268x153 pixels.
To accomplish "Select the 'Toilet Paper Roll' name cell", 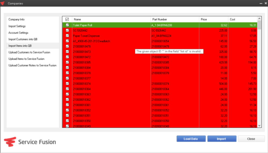I will [111, 25].
